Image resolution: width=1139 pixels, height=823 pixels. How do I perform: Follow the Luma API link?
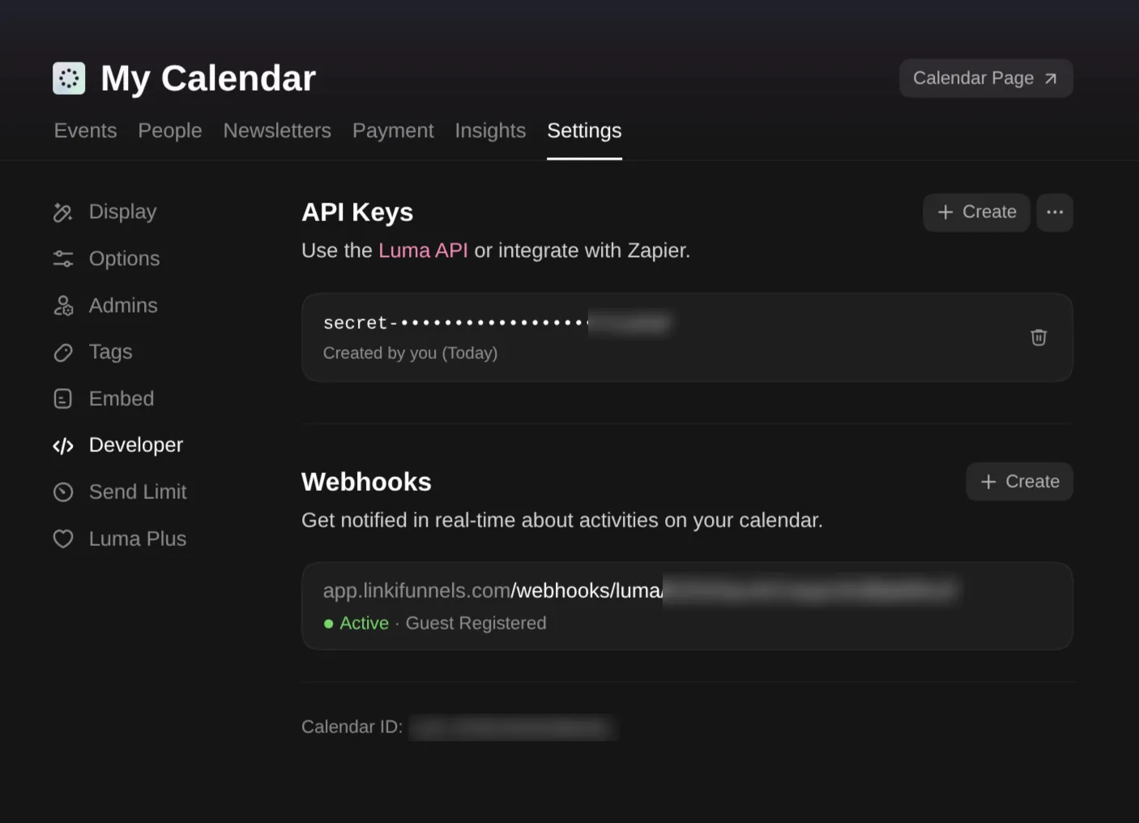pyautogui.click(x=423, y=250)
